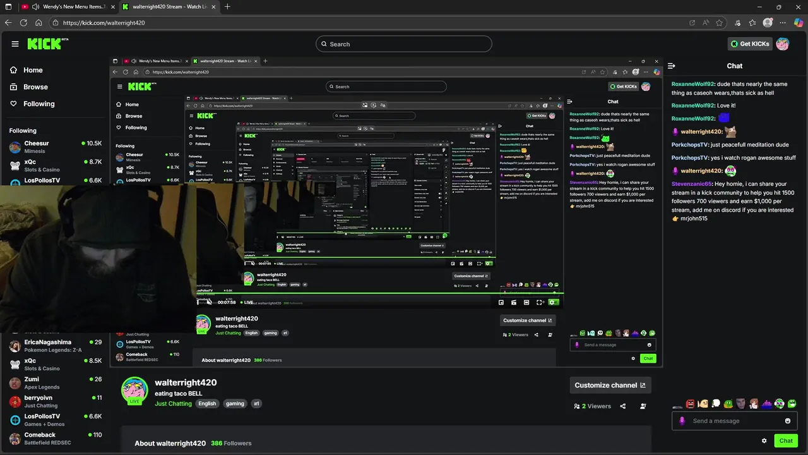Insert the white thought bubble emote

coord(716,404)
